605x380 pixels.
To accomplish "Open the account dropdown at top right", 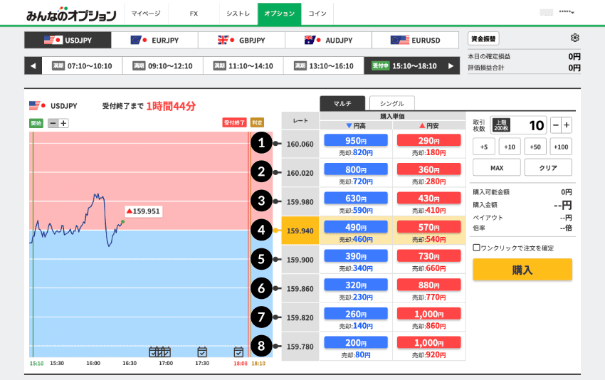I will tap(567, 12).
